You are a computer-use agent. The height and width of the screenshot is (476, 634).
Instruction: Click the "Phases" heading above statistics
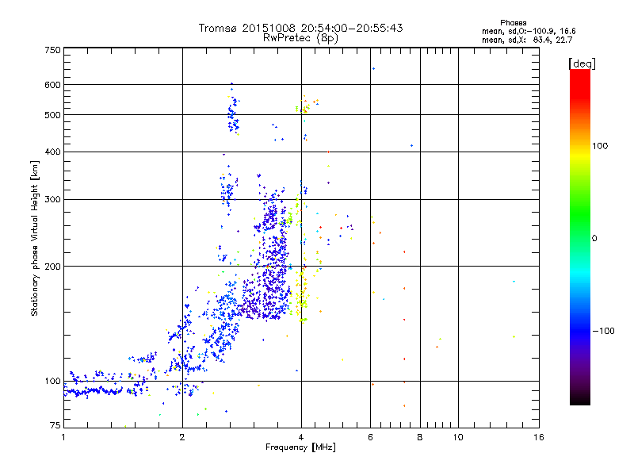tap(513, 23)
